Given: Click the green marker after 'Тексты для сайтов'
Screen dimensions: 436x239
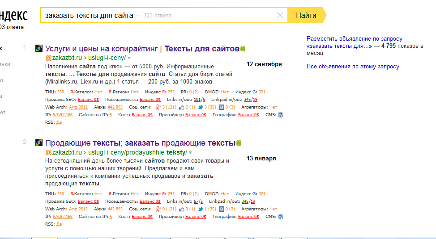Looking at the screenshot, I should 243,49.
